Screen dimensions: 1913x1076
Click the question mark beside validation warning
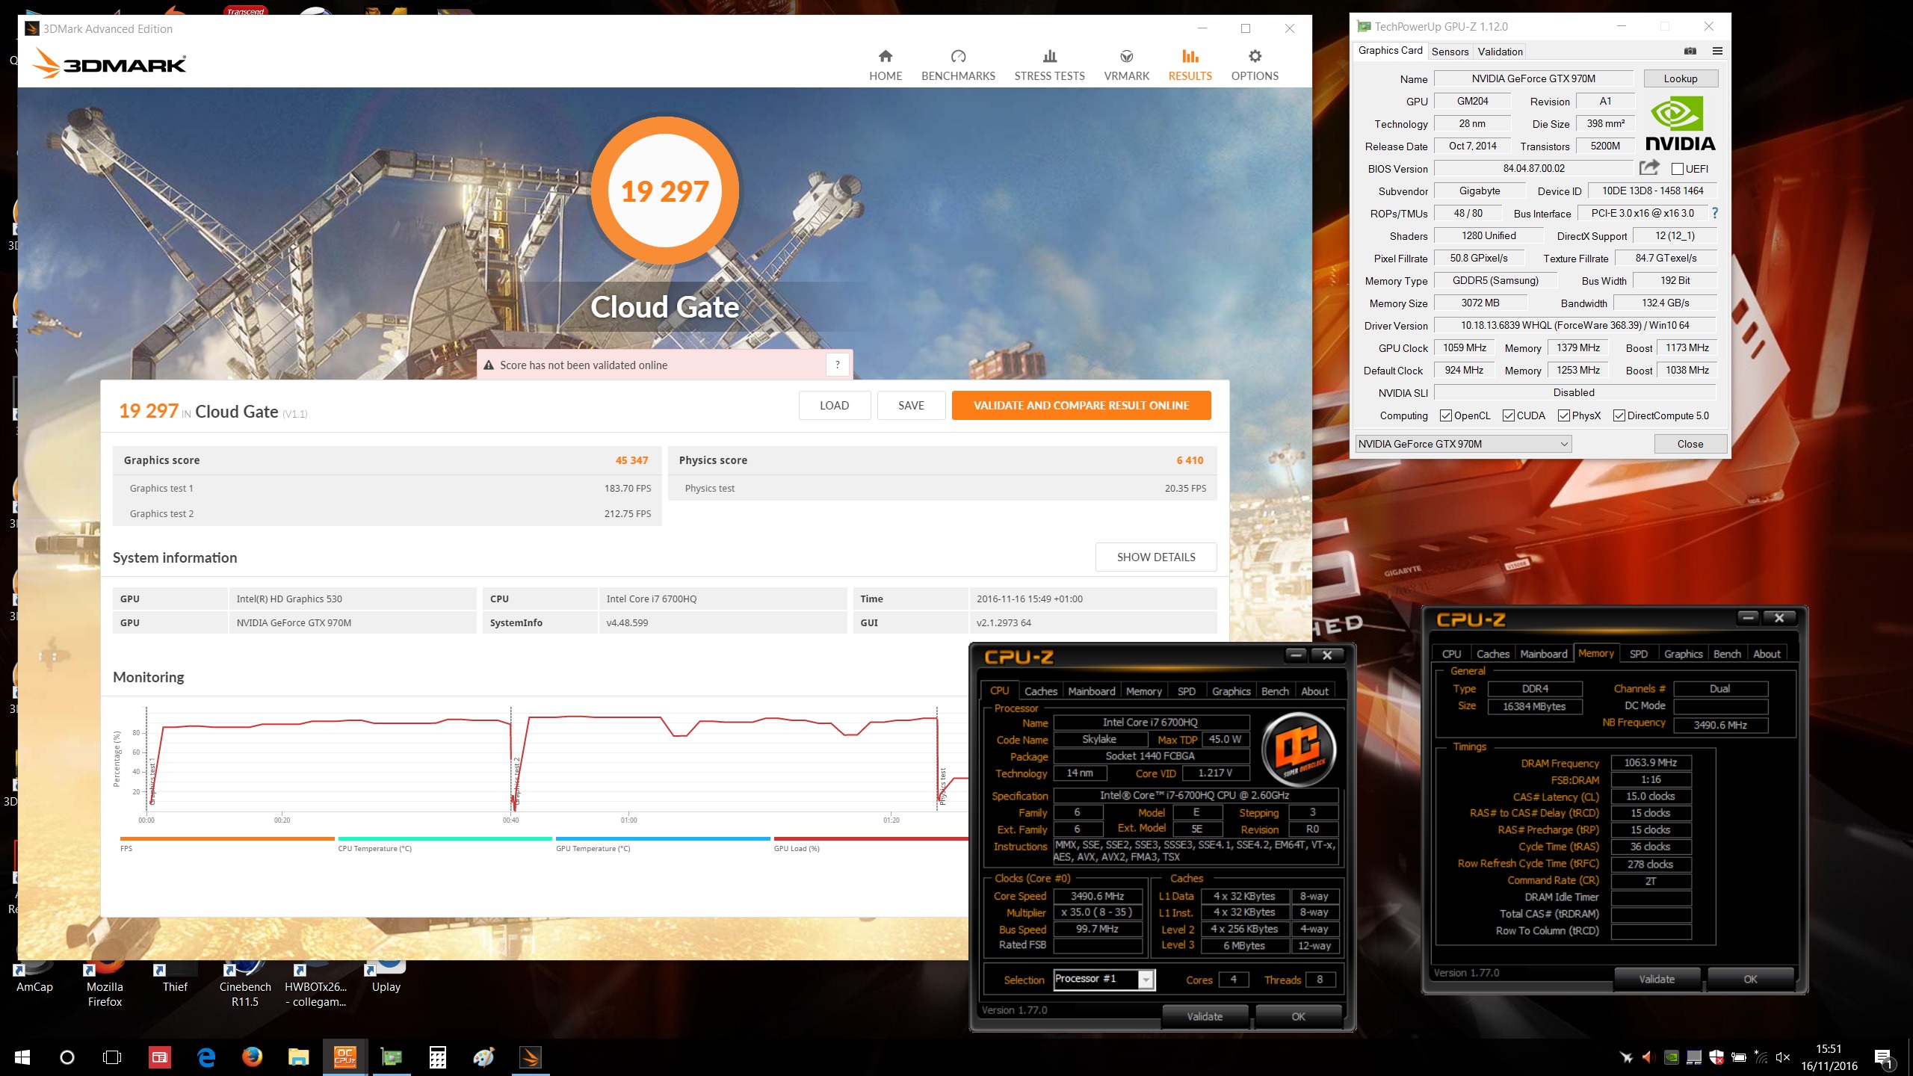(x=837, y=365)
